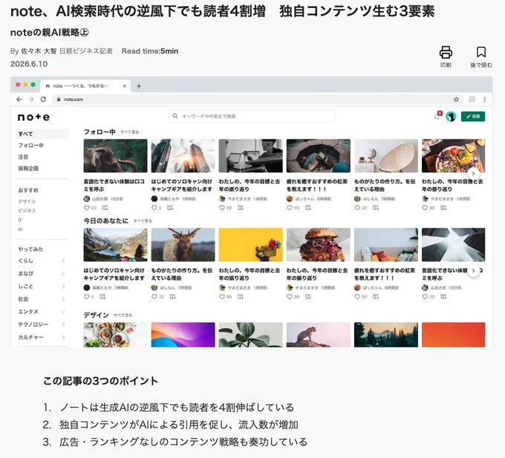Open the purple gradient thumbnail in デザイン
Screen dimensions: 505x458
click(x=183, y=335)
